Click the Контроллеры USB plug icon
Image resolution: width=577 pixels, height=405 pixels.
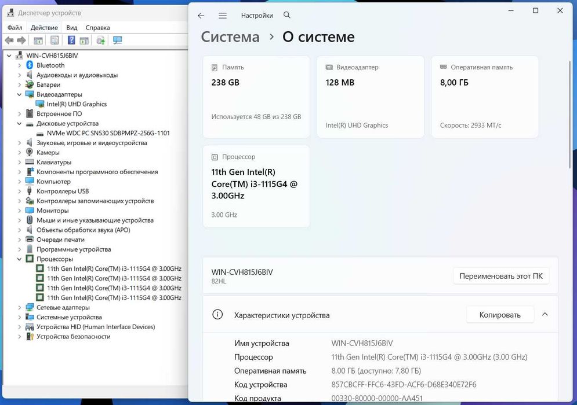pyautogui.click(x=30, y=191)
